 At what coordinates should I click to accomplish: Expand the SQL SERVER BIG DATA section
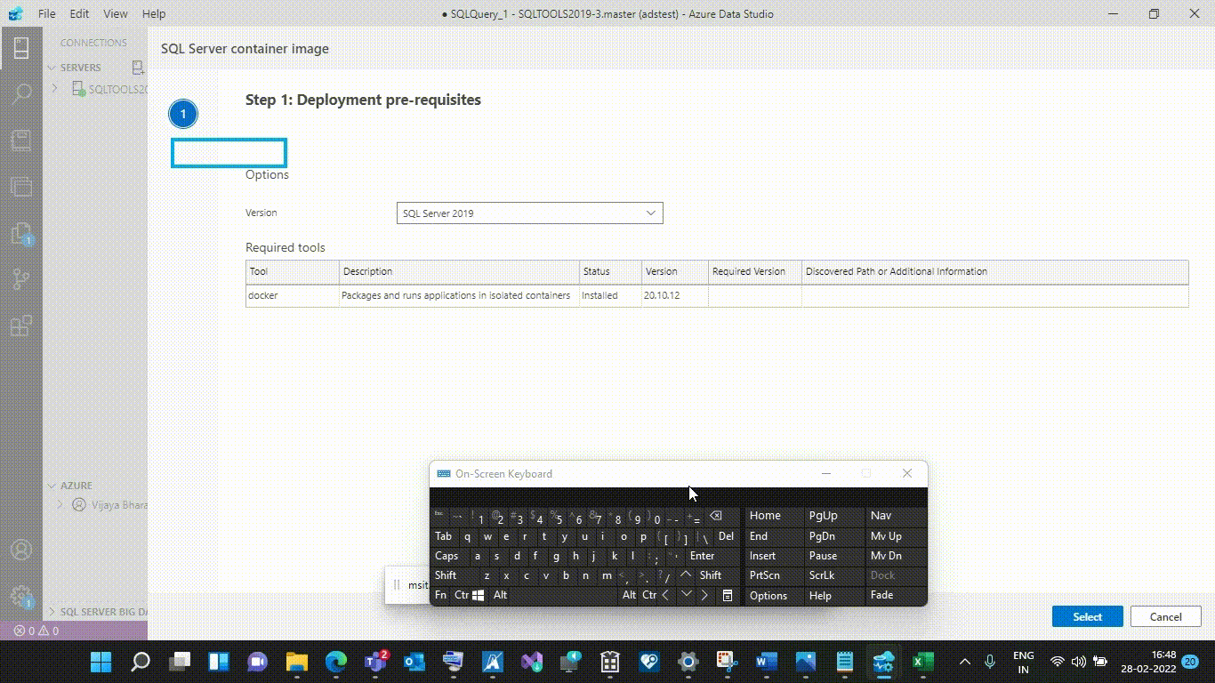tap(52, 611)
